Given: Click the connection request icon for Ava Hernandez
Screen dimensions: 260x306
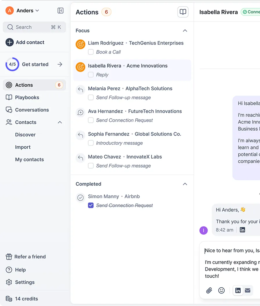Looking at the screenshot, I should [x=80, y=113].
